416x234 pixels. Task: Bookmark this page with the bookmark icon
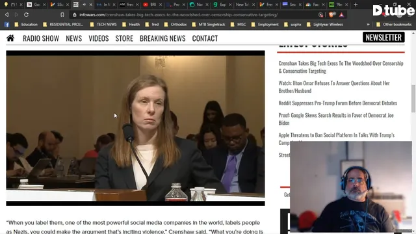pos(62,15)
